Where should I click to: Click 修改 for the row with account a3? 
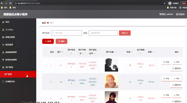coord(177,62)
